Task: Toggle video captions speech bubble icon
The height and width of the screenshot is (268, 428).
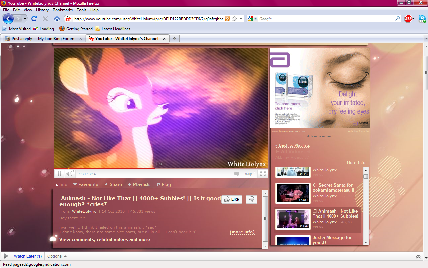Action: [237, 174]
